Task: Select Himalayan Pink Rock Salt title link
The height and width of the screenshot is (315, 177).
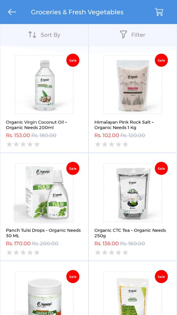Action: pyautogui.click(x=124, y=125)
